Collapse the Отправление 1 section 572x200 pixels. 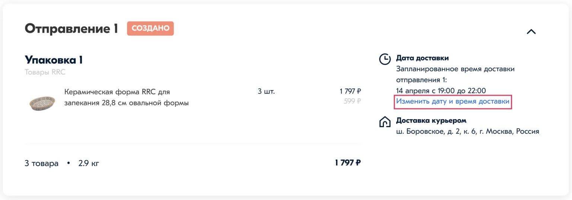tap(531, 32)
